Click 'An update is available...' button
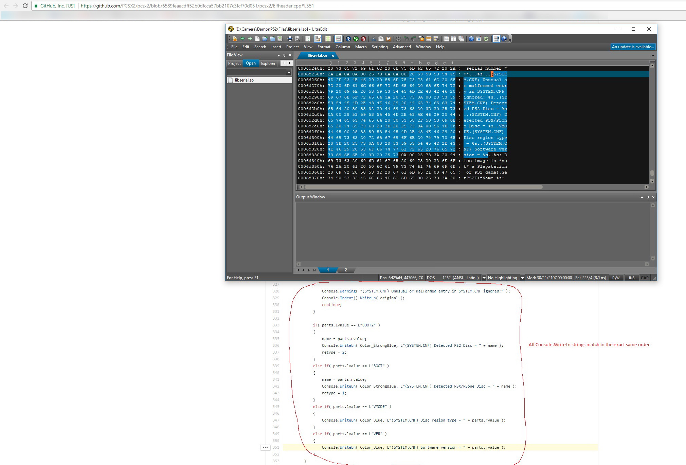The height and width of the screenshot is (465, 686). click(x=633, y=47)
